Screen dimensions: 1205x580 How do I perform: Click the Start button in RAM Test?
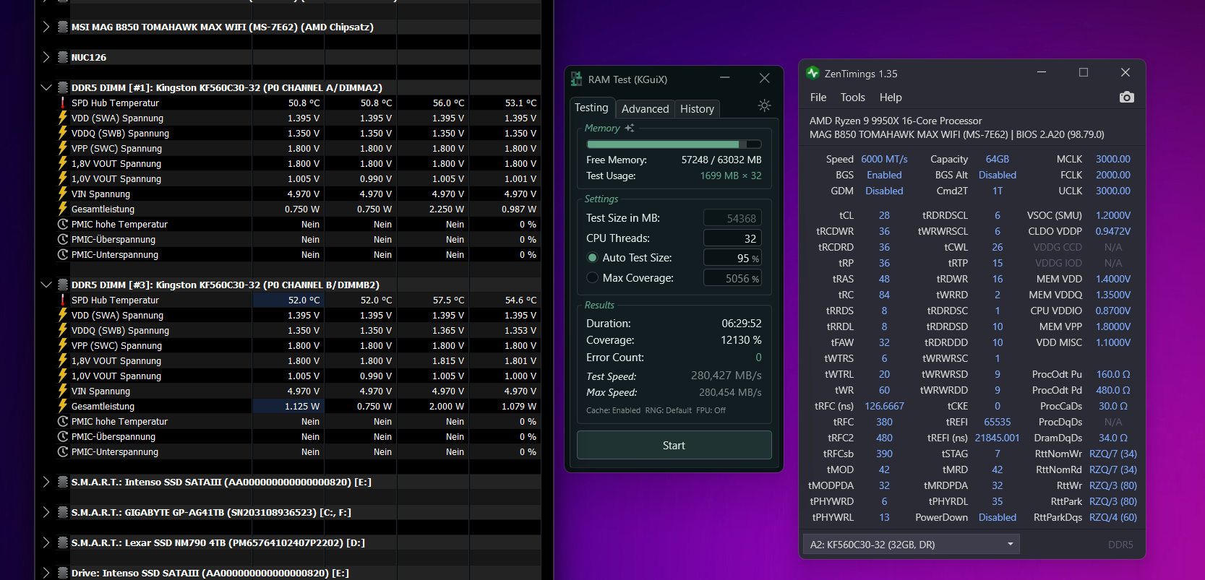click(x=674, y=445)
